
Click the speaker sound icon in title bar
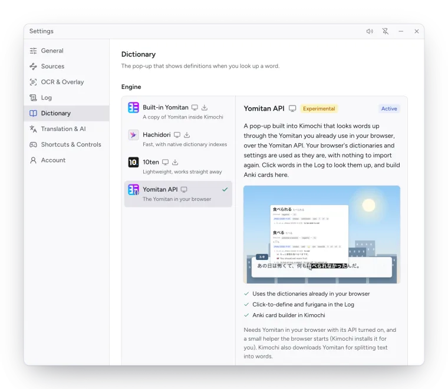(370, 31)
